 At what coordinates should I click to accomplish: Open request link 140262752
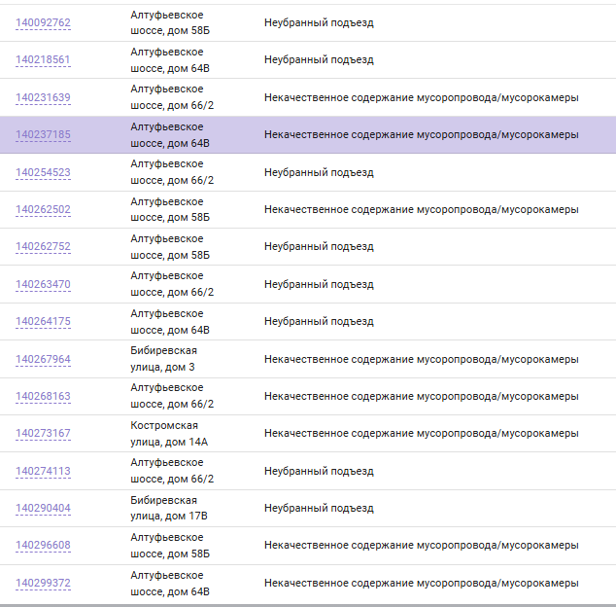point(43,246)
